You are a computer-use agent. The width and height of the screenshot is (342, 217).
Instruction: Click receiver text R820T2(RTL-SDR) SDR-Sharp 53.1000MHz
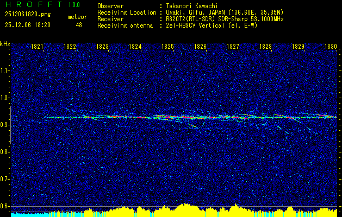225,19
